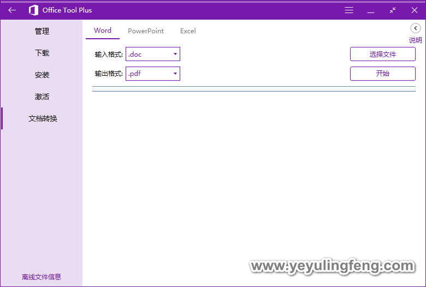Click the 开始 button
This screenshot has width=426, height=287.
(383, 74)
